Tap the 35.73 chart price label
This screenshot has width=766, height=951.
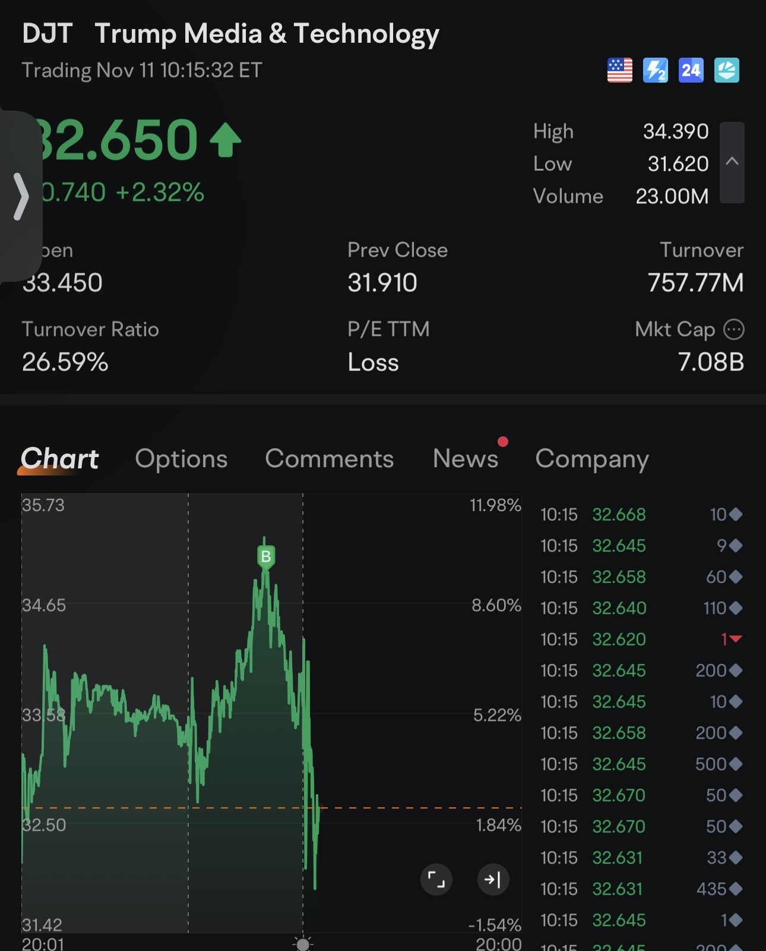click(43, 505)
